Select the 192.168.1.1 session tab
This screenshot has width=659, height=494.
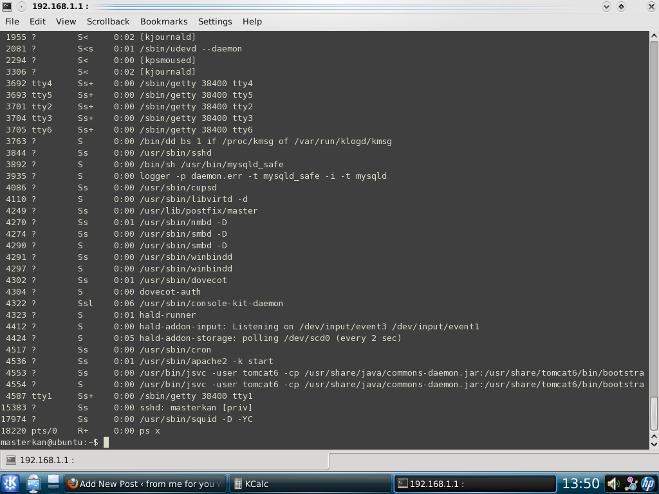[x=164, y=461]
